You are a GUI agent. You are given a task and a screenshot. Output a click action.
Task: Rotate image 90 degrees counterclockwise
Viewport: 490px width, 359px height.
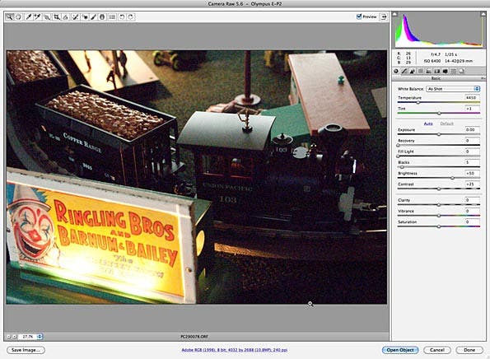coord(122,16)
